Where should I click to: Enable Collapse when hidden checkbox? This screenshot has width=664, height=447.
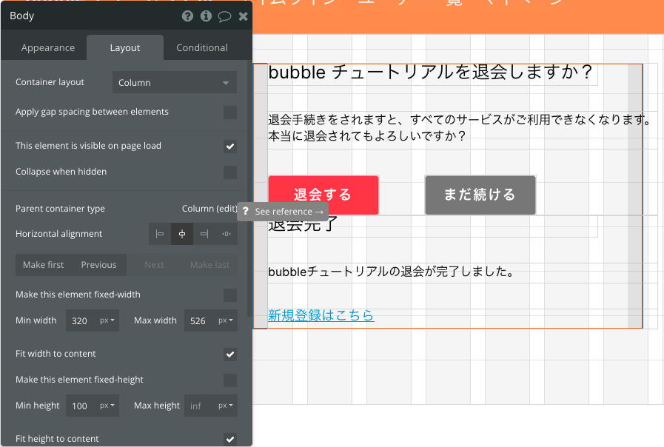(x=230, y=172)
